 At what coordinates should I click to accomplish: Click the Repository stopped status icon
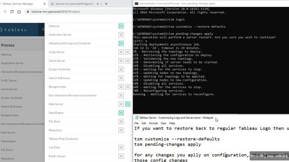pos(121,130)
